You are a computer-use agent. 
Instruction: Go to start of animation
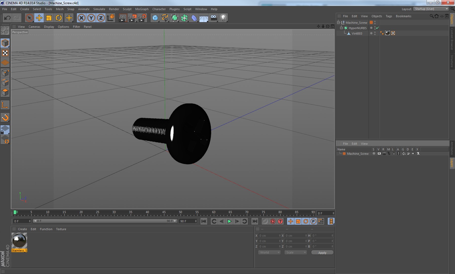(204, 221)
